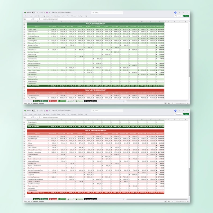Open the Name Box dropdown in lower window
Viewport: 213px width, 213px height.
click(x=31, y=117)
